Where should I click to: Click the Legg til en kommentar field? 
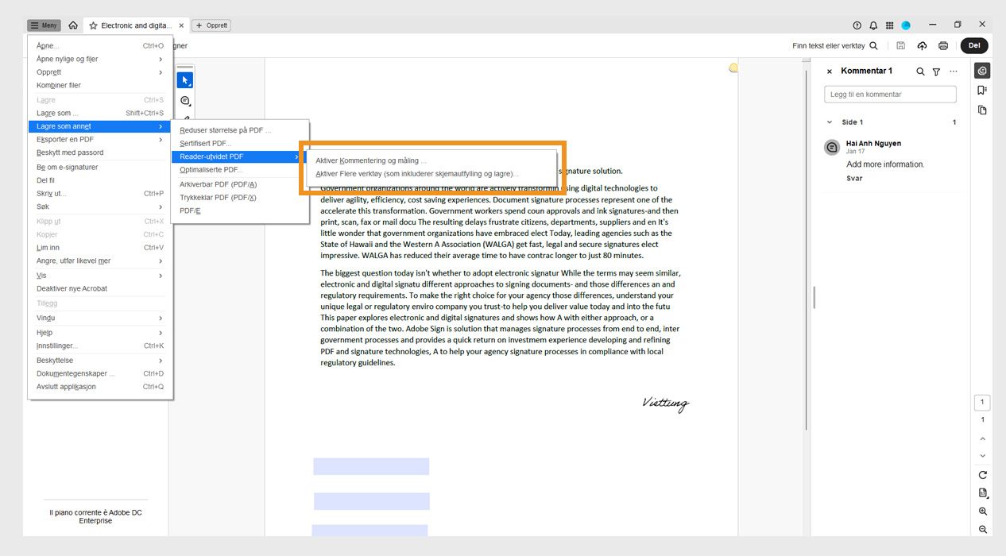click(x=890, y=94)
